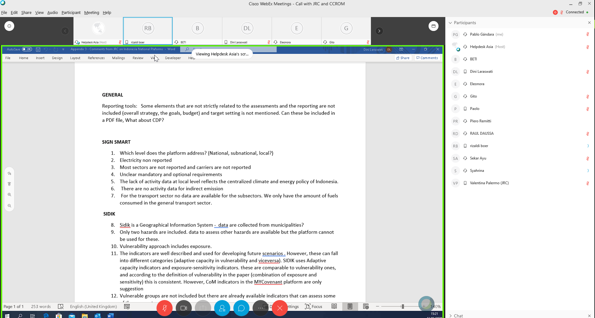Viewport: 595px width, 318px height.
Task: Click the zoom out magnifier on left sidebar
Action: (x=9, y=206)
